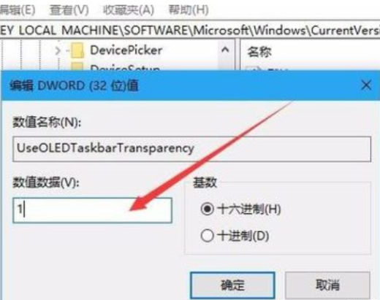This screenshot has height=300, width=380.
Task: Expand the DevicePicker tree node
Action: [58, 50]
